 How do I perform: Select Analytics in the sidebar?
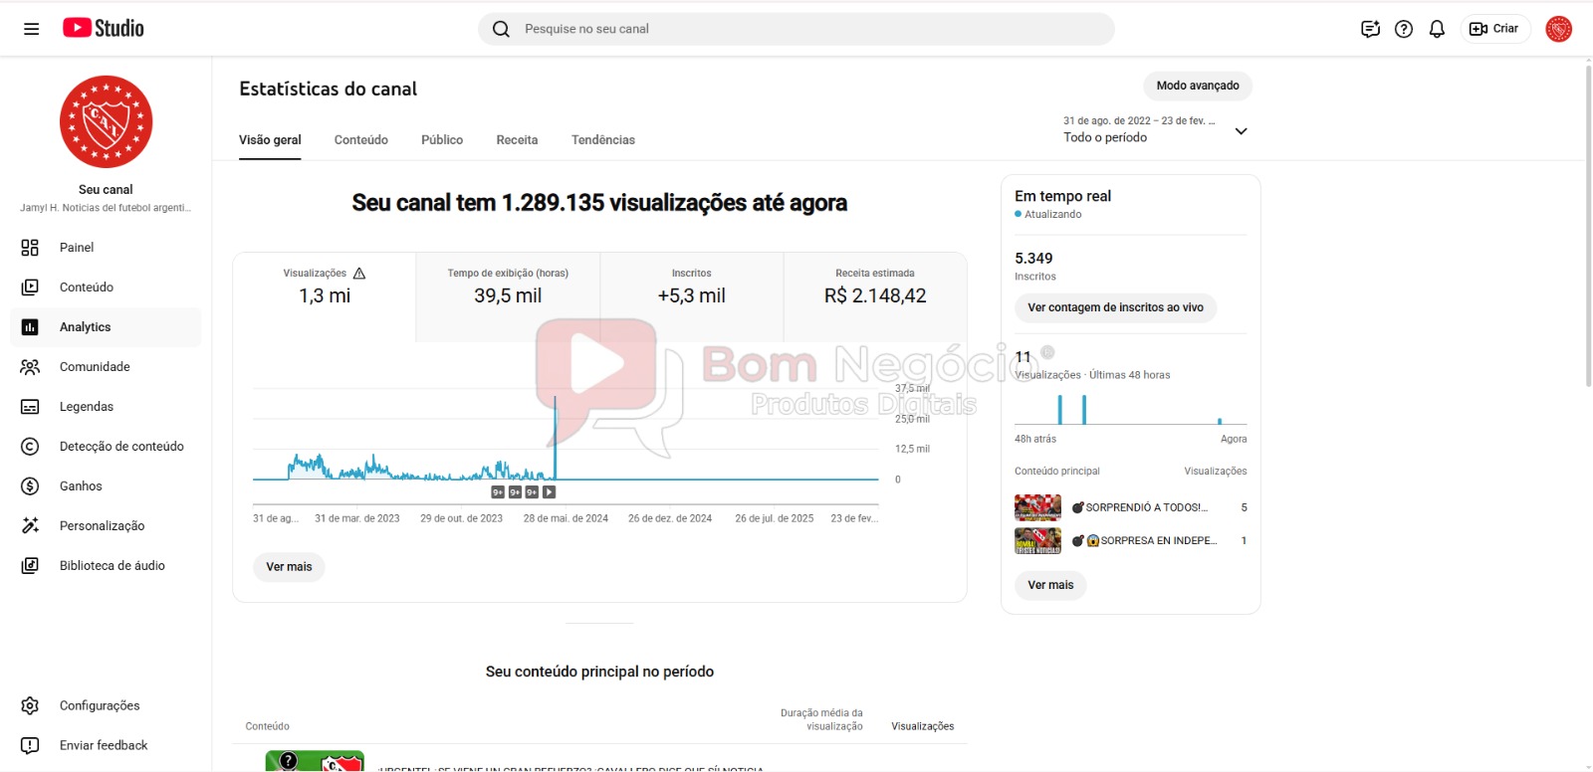106,327
